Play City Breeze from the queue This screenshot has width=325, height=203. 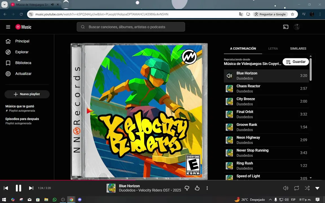point(266,101)
